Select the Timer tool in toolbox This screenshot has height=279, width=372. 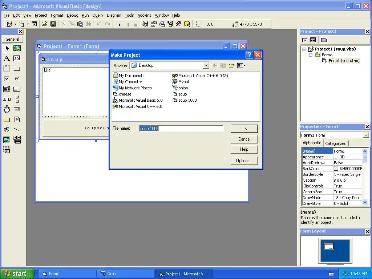(x=7, y=109)
